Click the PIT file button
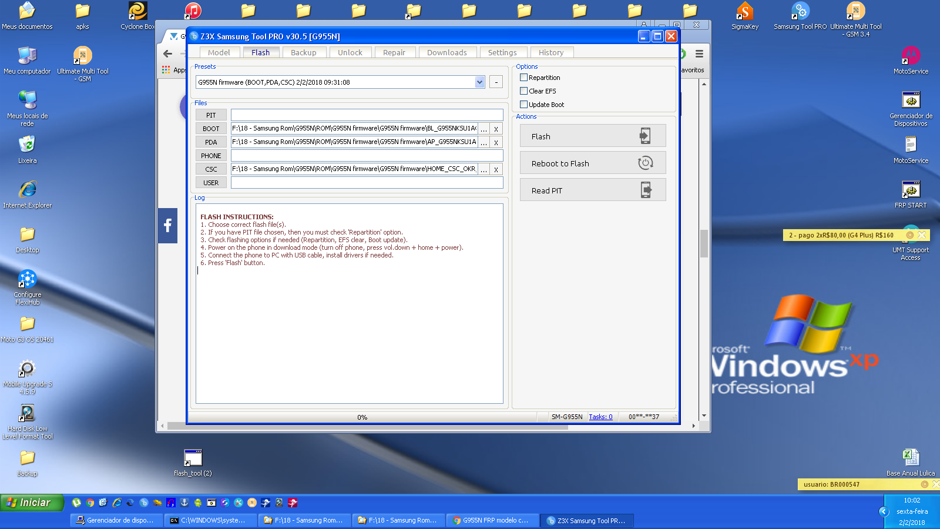 211,115
